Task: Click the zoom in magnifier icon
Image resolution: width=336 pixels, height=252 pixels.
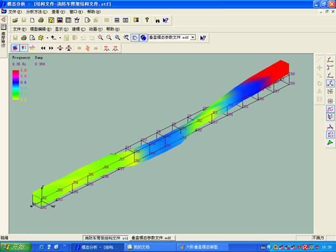Action: tap(100, 38)
